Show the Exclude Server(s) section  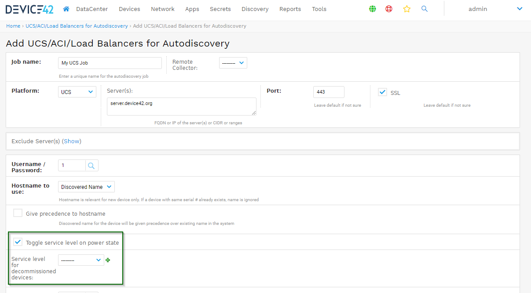click(x=72, y=141)
